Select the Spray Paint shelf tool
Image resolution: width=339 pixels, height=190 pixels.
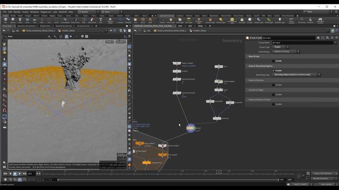click(92, 20)
